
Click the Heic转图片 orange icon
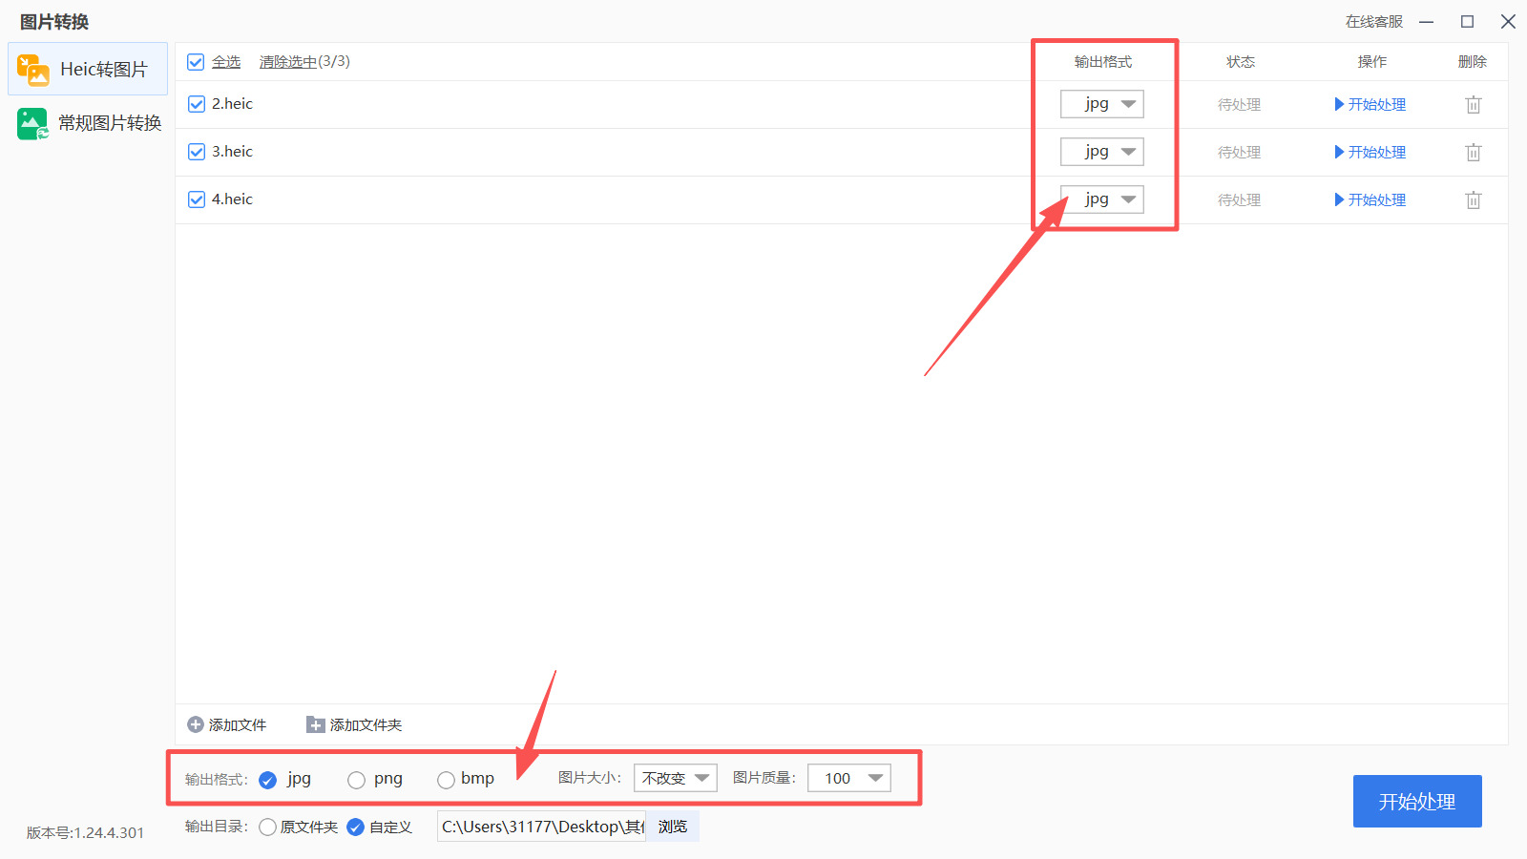(32, 70)
